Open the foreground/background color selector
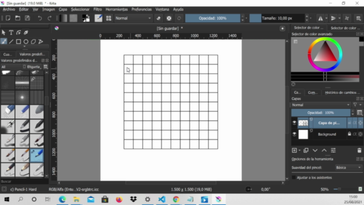This screenshot has width=364, height=205. [86, 18]
